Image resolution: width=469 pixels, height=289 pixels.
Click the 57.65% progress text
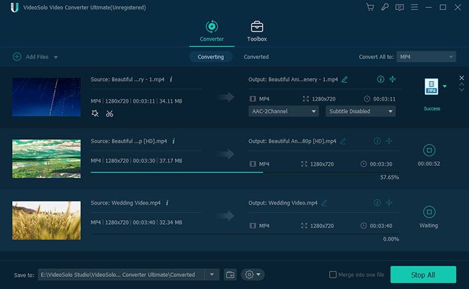pos(389,177)
